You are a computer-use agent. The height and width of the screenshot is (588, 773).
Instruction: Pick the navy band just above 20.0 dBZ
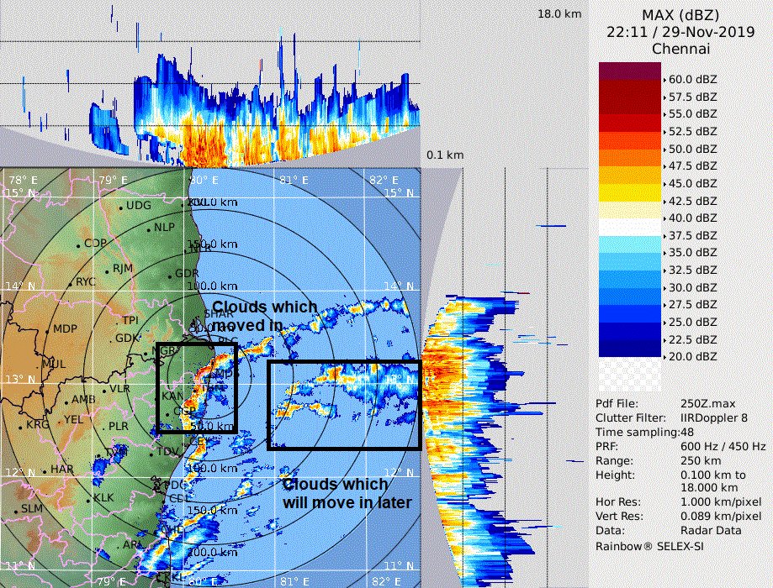pos(629,348)
